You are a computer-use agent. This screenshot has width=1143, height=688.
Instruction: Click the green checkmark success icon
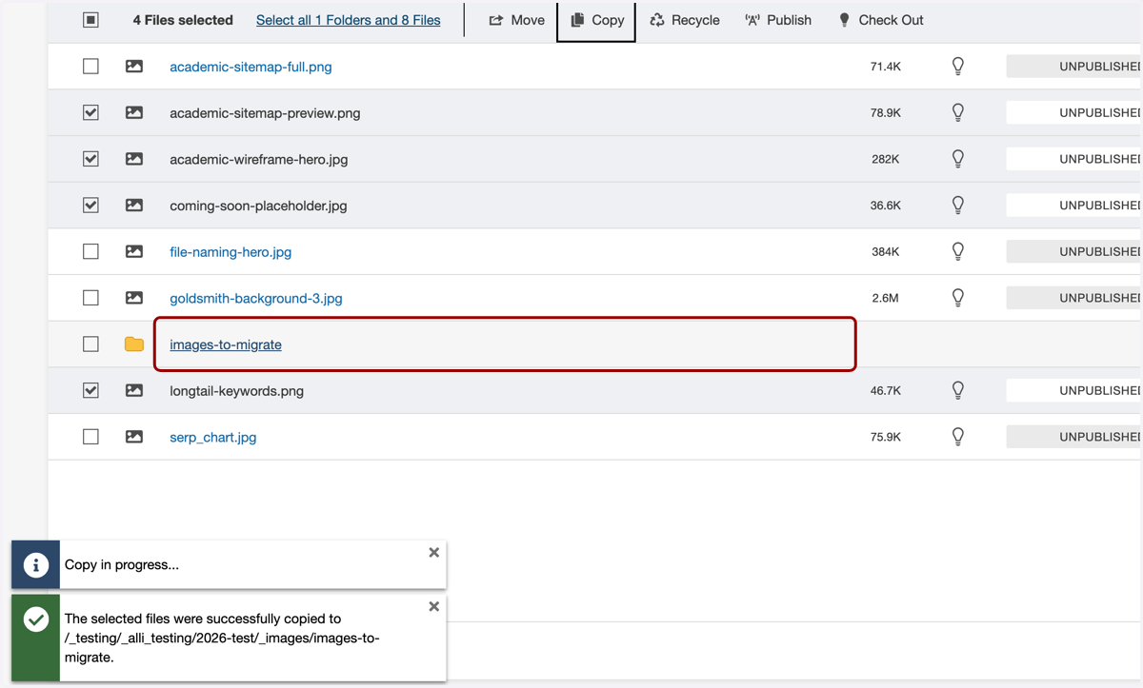point(36,620)
